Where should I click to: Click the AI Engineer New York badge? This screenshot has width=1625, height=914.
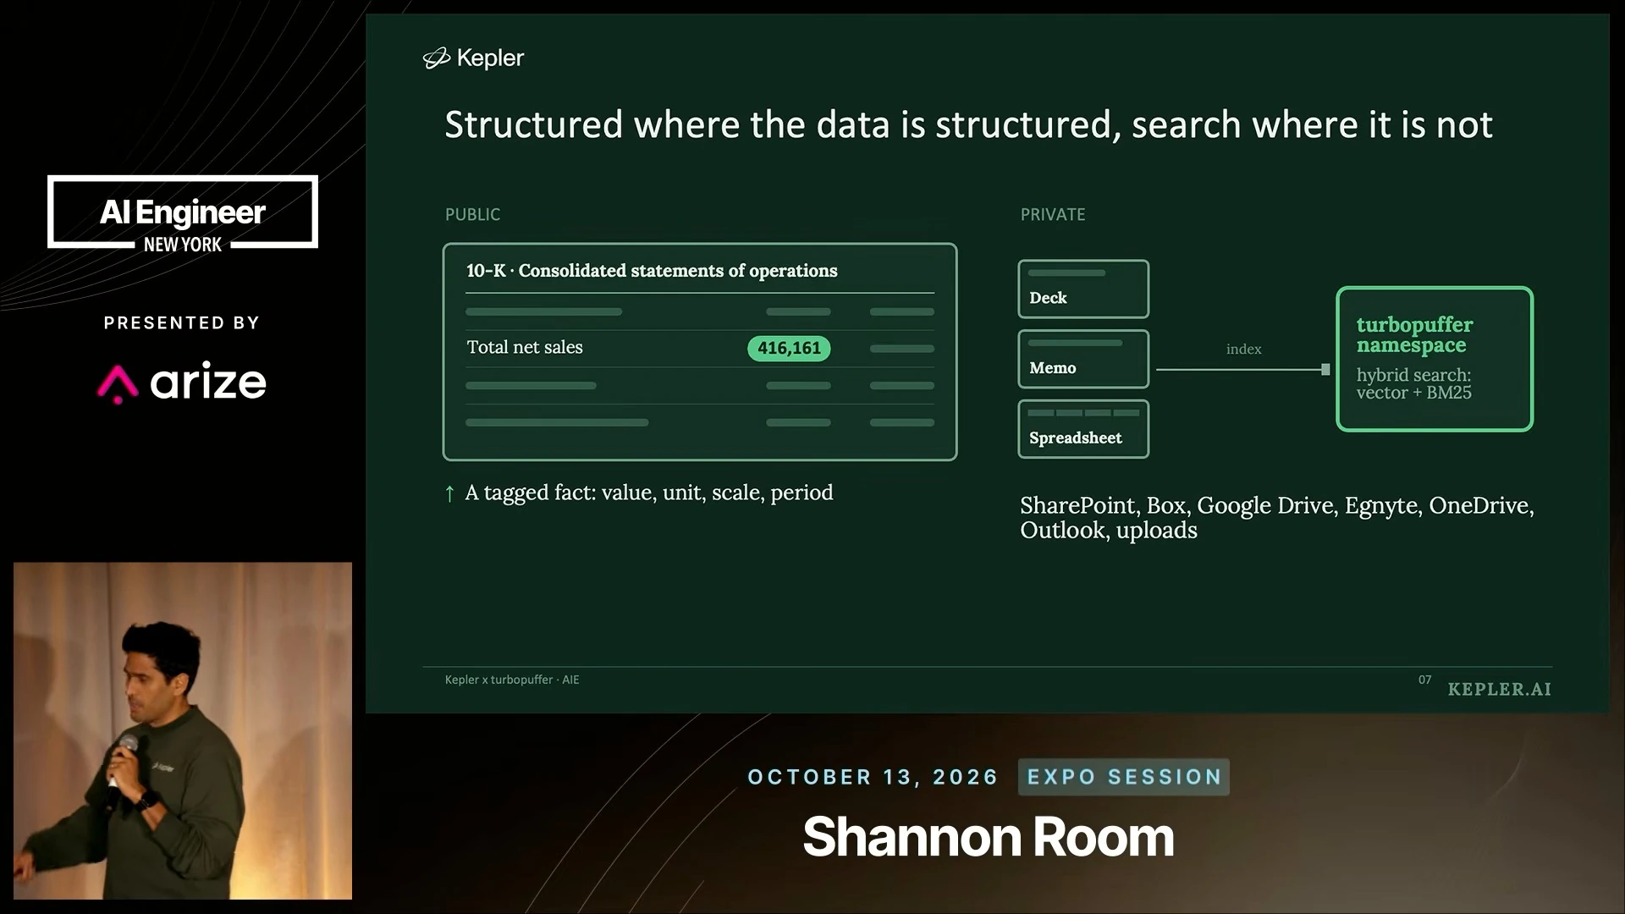(x=183, y=212)
